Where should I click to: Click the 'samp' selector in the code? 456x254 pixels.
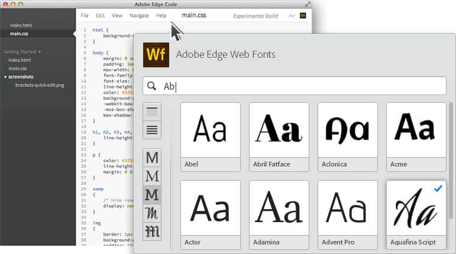[x=98, y=189]
